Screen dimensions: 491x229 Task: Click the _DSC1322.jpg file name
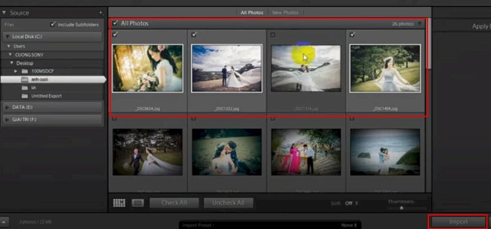[x=226, y=109]
